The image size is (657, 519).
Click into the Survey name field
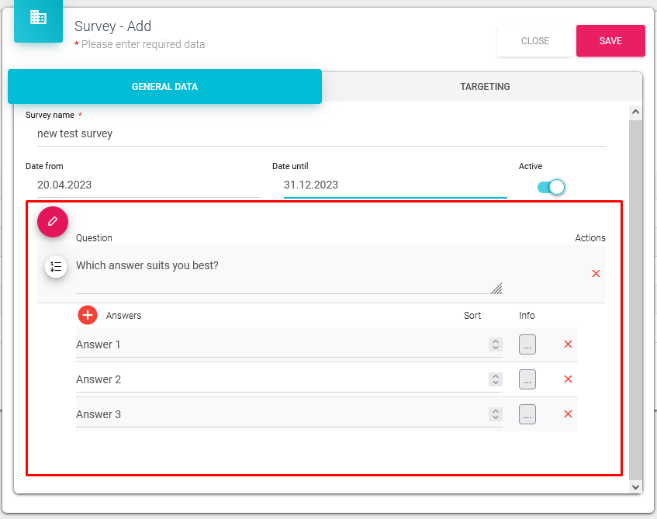click(318, 133)
